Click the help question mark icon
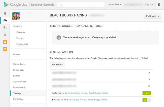This screenshot has width=164, height=107. point(159,5)
